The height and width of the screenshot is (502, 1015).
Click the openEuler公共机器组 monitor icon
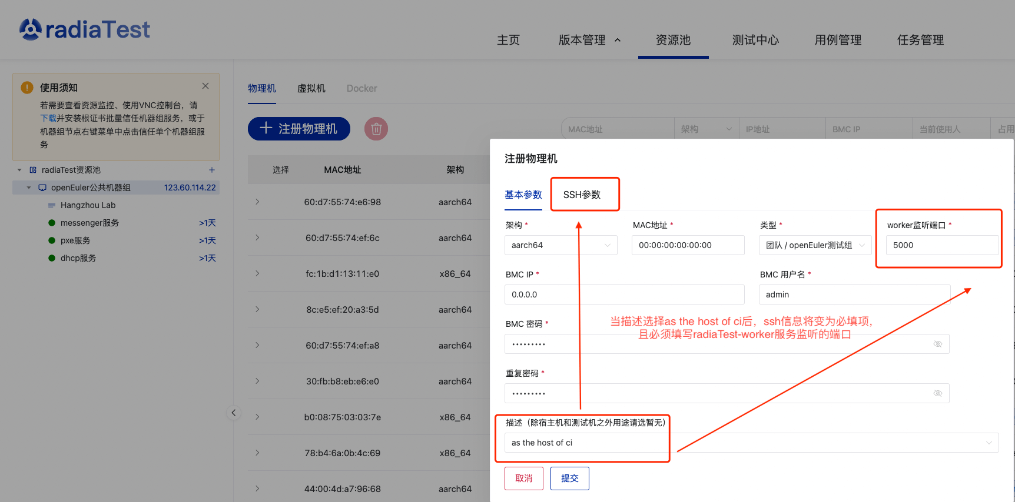[42, 188]
